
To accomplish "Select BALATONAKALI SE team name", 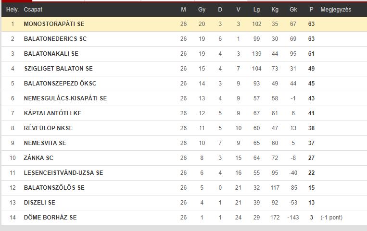I will (51, 54).
